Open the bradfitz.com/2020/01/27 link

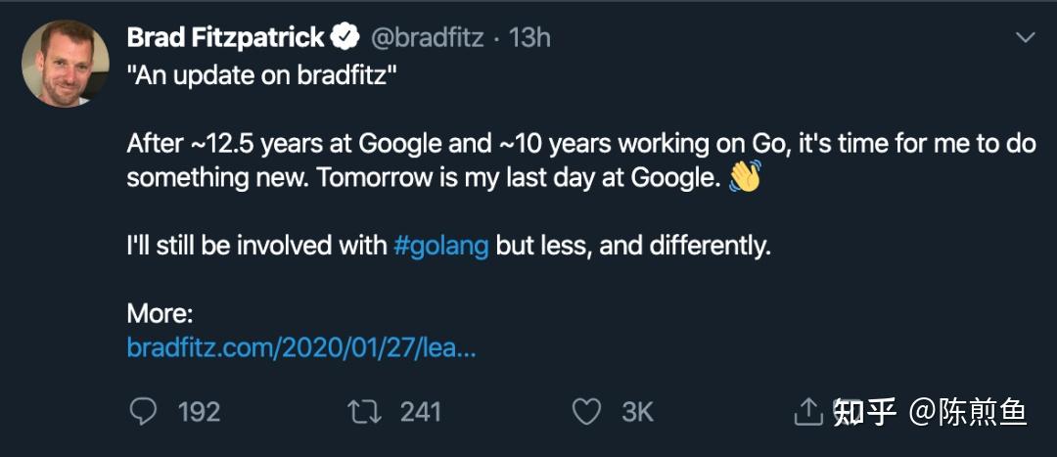[x=301, y=347]
